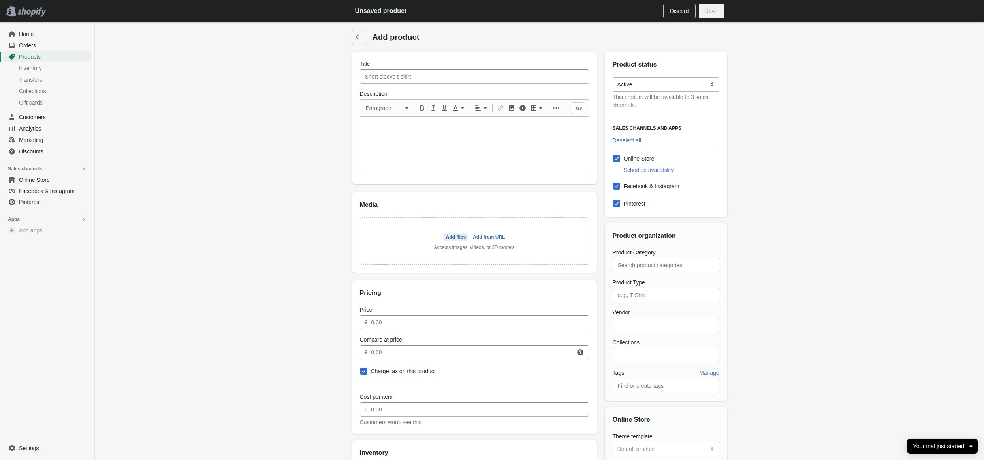Image resolution: width=984 pixels, height=460 pixels.
Task: Insert video using the play icon
Action: [522, 108]
